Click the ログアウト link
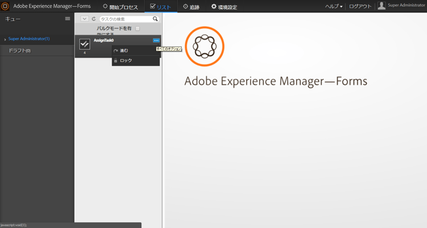The height and width of the screenshot is (228, 427). click(x=360, y=6)
